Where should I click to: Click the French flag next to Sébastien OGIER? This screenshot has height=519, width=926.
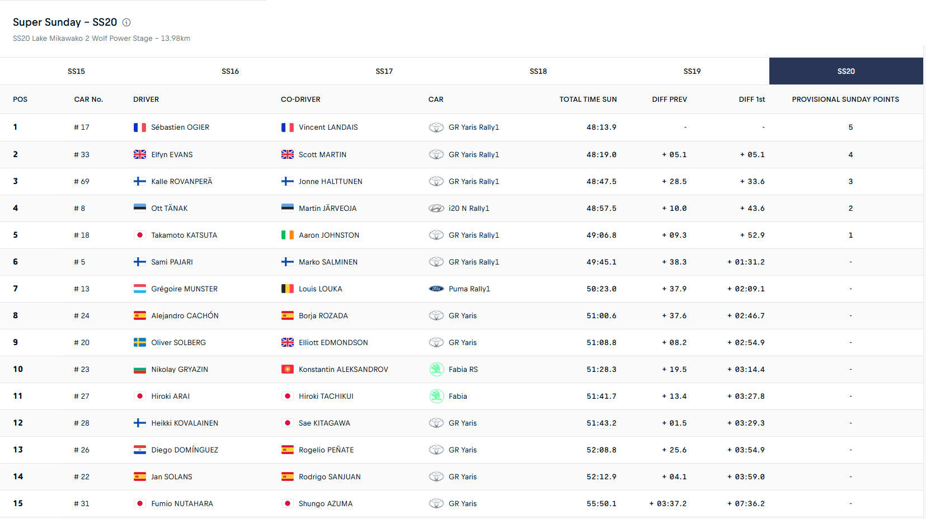[139, 128]
